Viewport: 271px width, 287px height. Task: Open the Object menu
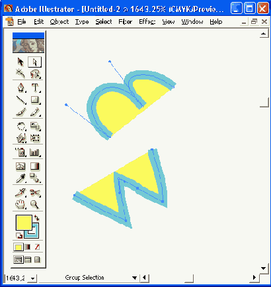click(59, 22)
